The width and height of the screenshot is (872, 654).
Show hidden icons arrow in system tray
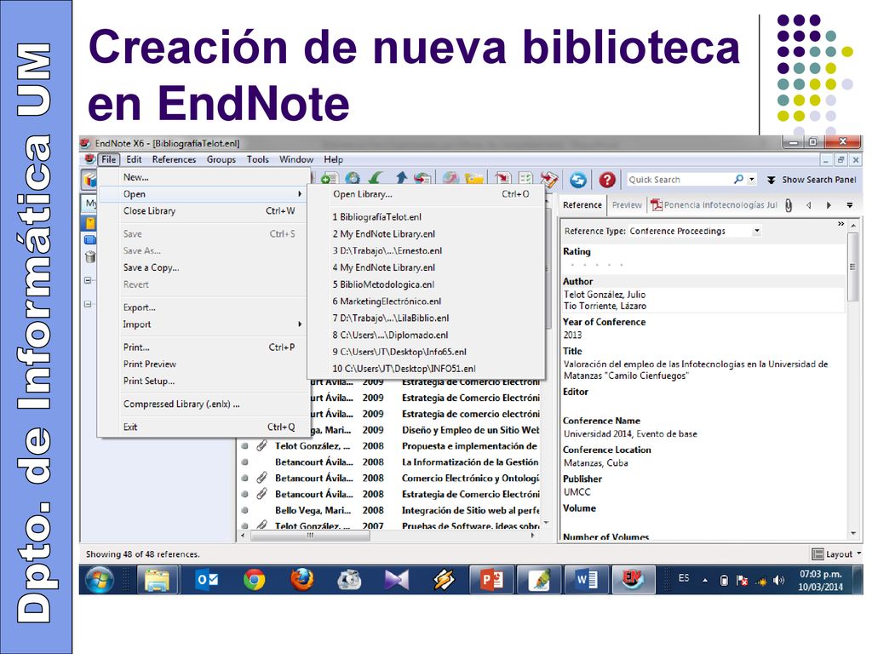coord(704,581)
